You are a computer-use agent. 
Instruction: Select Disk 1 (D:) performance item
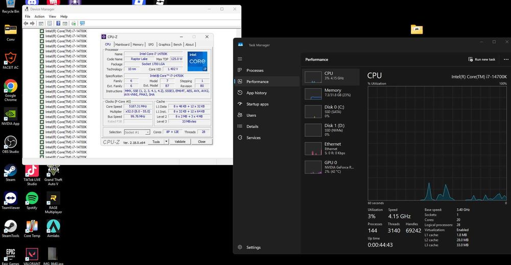pyautogui.click(x=331, y=130)
